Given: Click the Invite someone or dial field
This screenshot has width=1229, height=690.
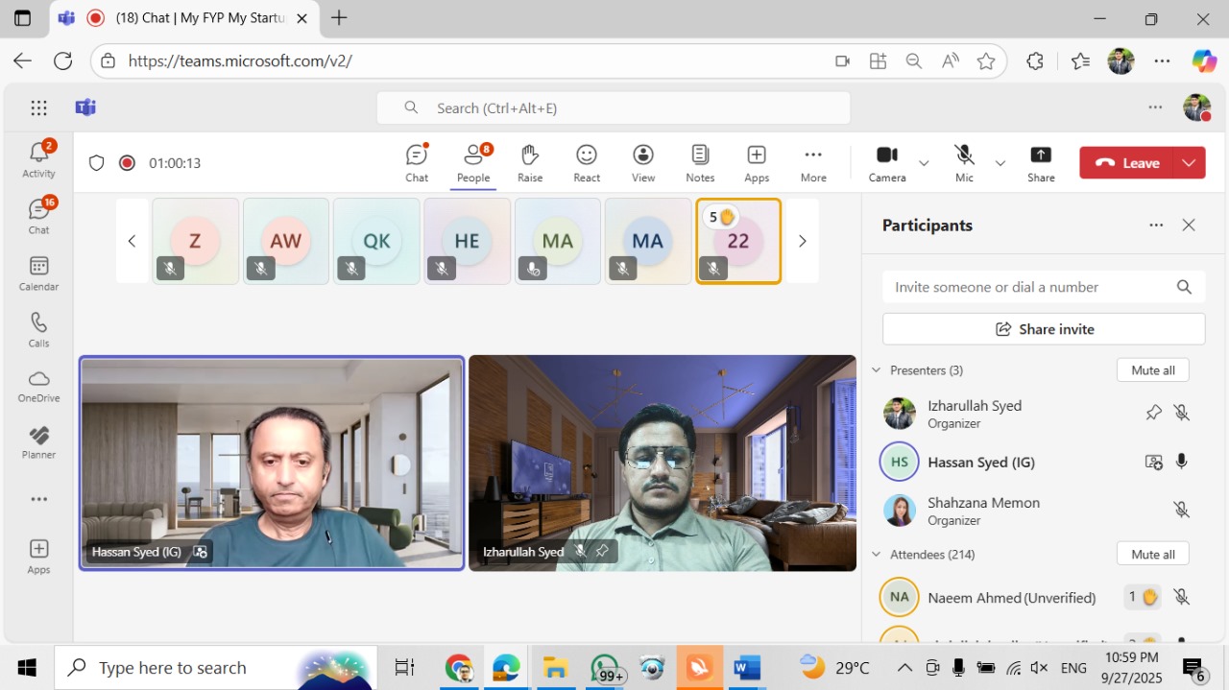Looking at the screenshot, I should click(x=1027, y=287).
